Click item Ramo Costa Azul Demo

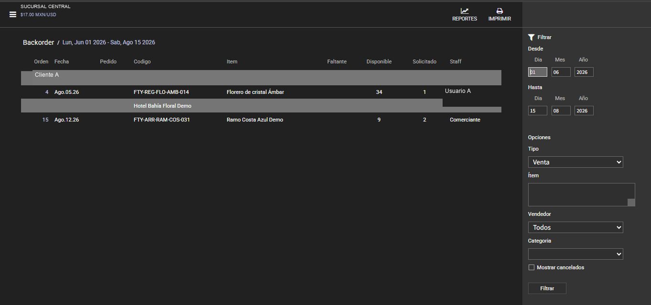coord(255,120)
